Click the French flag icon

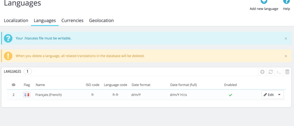(x=27, y=95)
